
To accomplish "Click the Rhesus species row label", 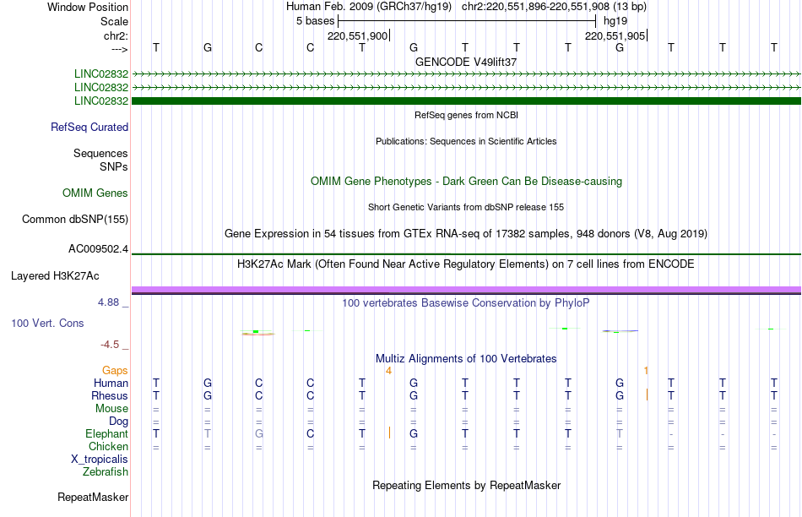I will [110, 395].
